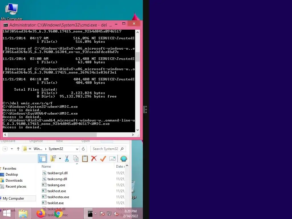The image size is (292, 219).
Task: Click the muted volume tray icon
Action: (x=116, y=214)
